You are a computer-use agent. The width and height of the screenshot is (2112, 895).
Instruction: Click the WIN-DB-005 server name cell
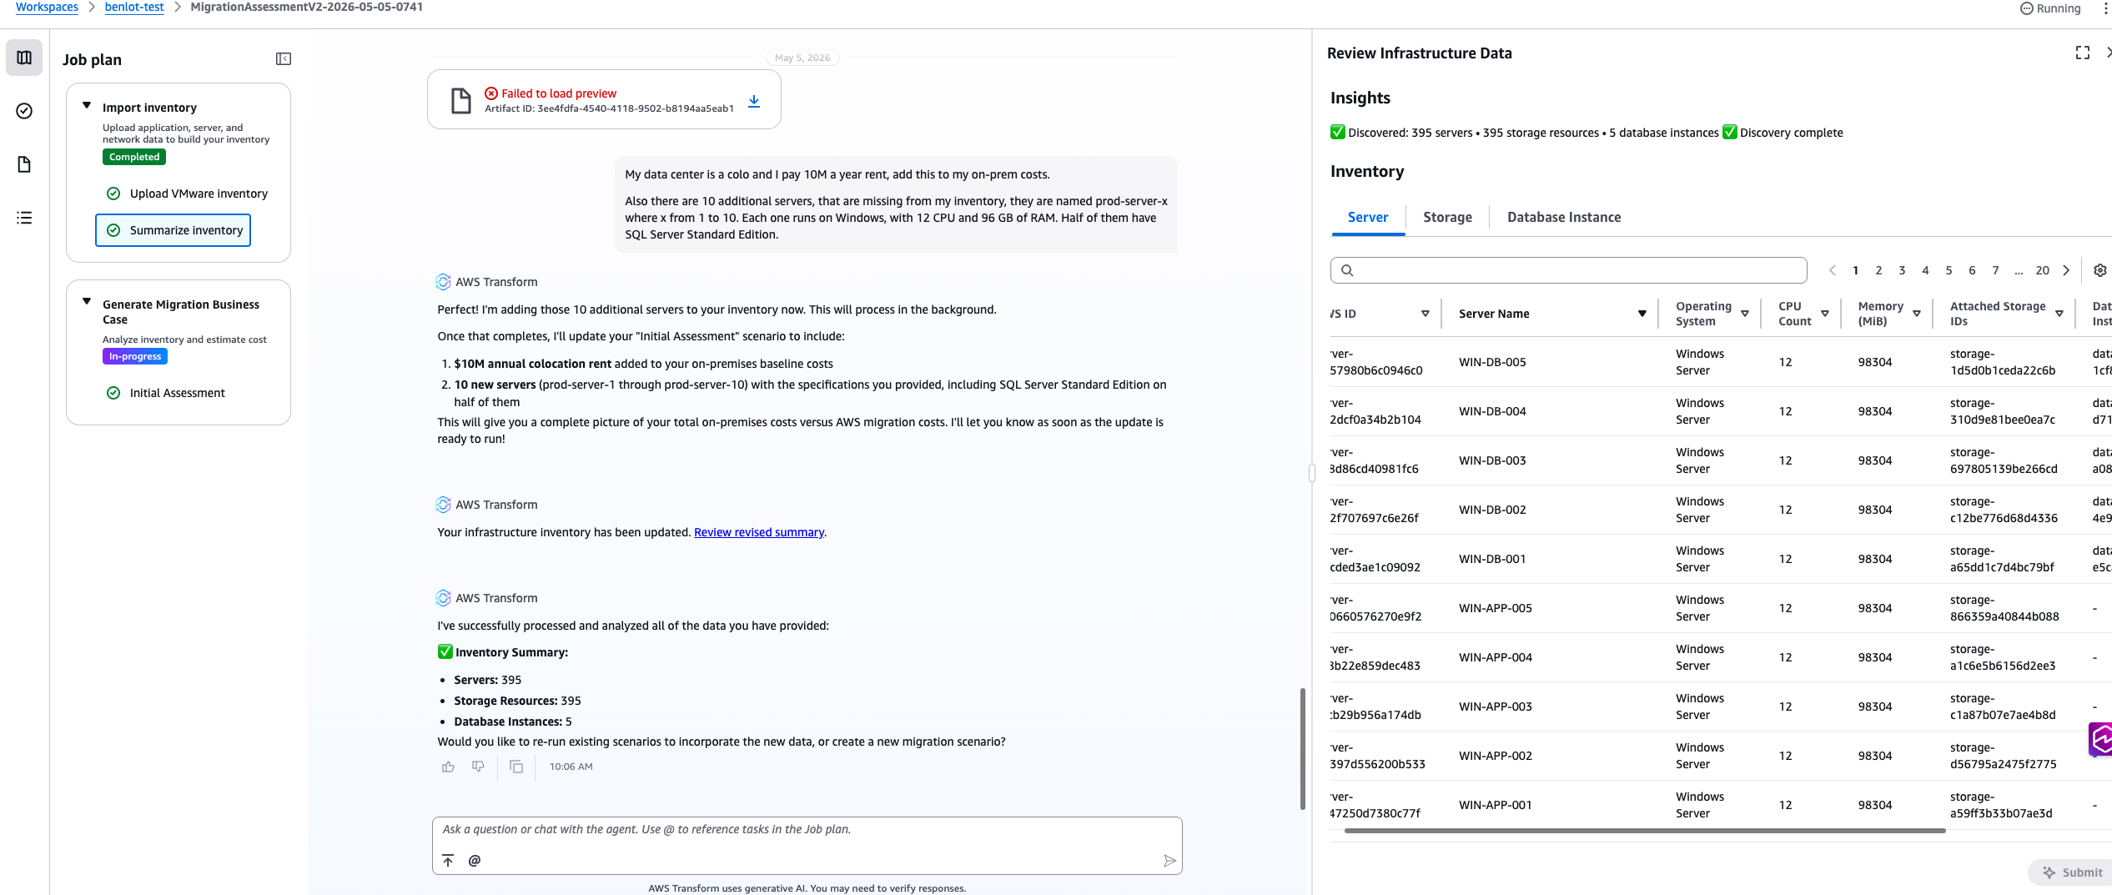pos(1492,362)
